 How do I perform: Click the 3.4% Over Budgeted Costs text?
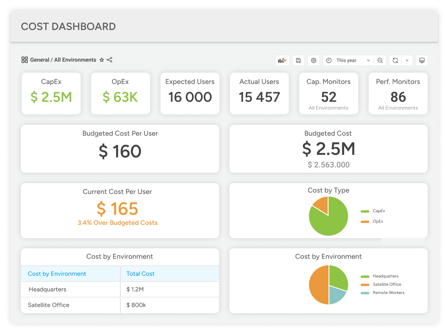pyautogui.click(x=117, y=223)
